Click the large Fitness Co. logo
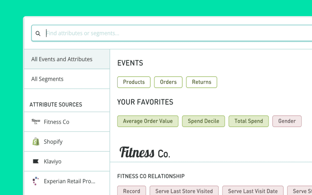312x195 pixels. click(x=145, y=152)
